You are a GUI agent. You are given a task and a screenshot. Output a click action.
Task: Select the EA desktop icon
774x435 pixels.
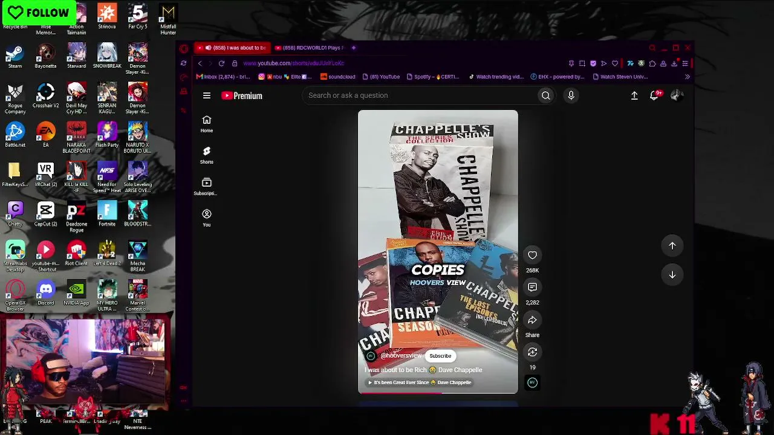(46, 135)
